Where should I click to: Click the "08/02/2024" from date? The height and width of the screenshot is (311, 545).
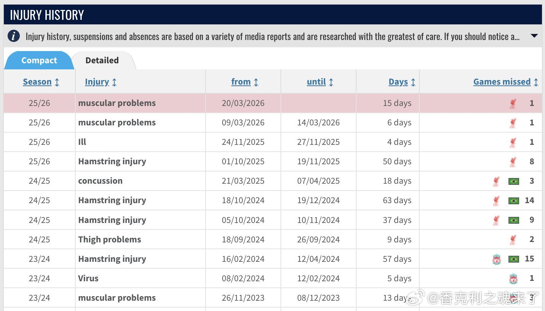[243, 279]
